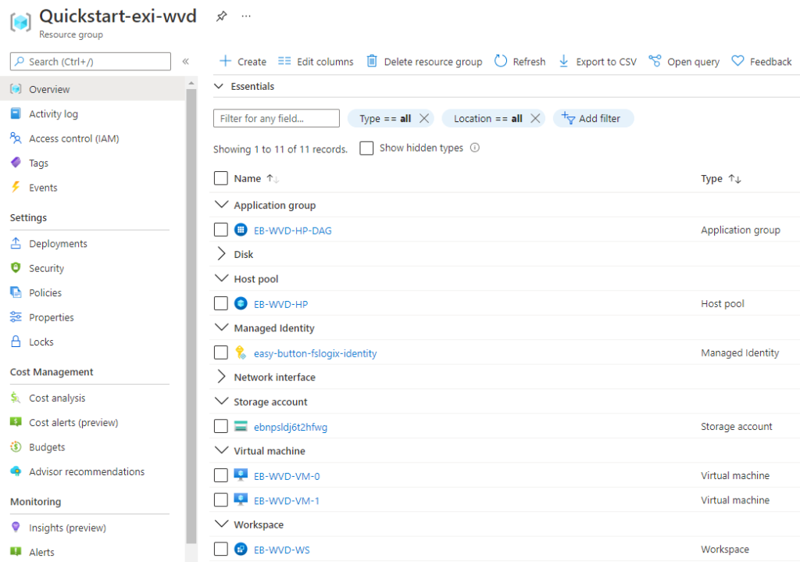Open the EB-WVD-HP host pool link
Viewport: 800px width, 562px height.
pyautogui.click(x=281, y=304)
